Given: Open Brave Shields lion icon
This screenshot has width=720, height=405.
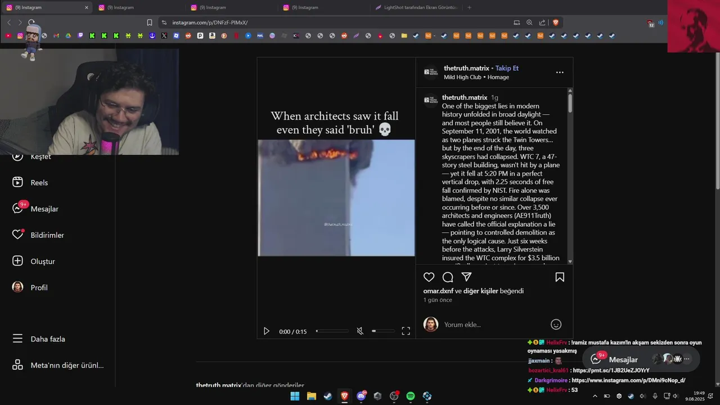Looking at the screenshot, I should (x=556, y=22).
